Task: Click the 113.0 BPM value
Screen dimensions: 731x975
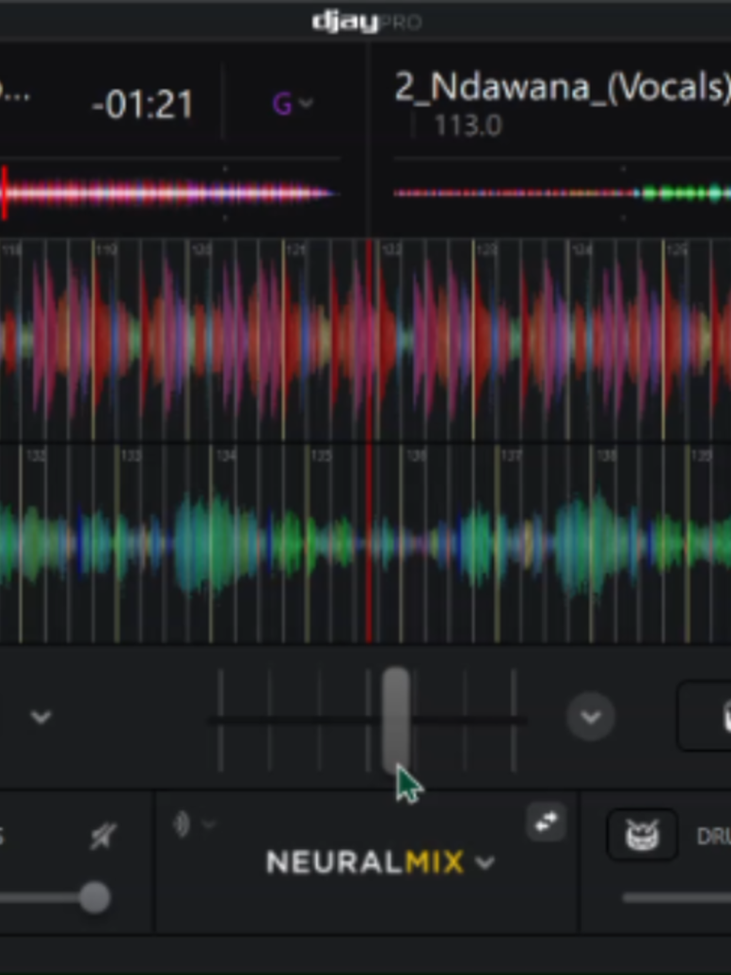Action: click(468, 126)
